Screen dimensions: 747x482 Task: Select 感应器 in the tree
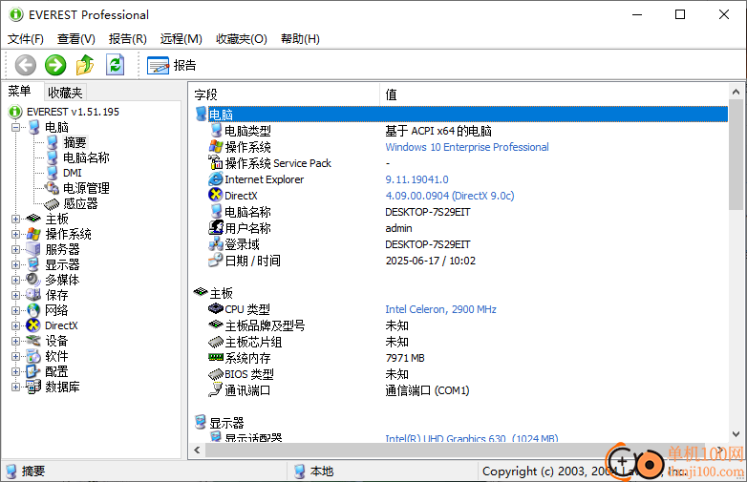pyautogui.click(x=80, y=203)
